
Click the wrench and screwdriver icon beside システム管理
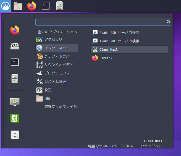coord(40,82)
